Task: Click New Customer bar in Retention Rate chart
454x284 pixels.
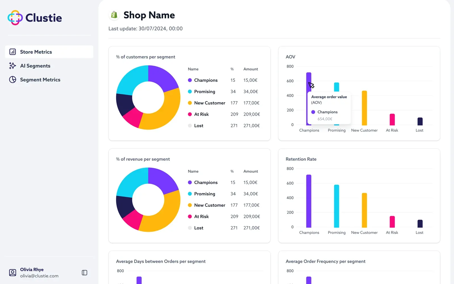Action: [x=364, y=210]
